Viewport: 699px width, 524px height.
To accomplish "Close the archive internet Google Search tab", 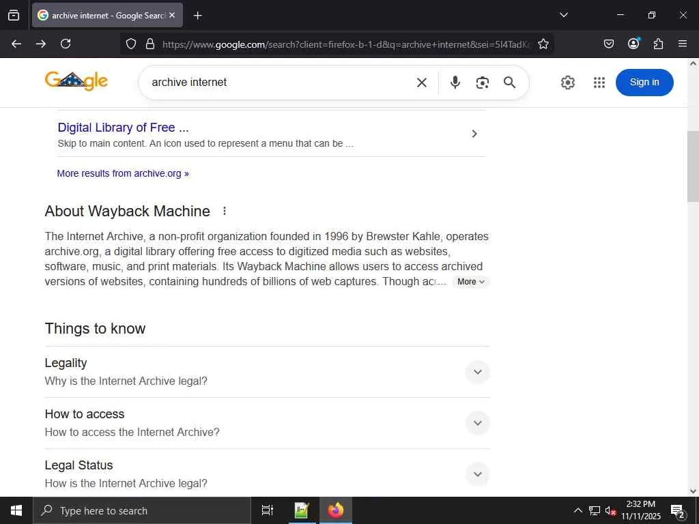I will 172,15.
